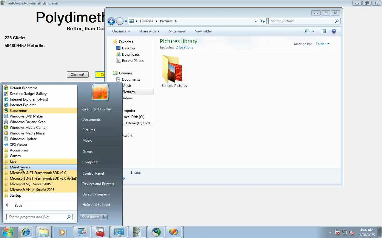Open Computer from the Start menu right pane
This screenshot has width=382, height=238.
[x=90, y=162]
